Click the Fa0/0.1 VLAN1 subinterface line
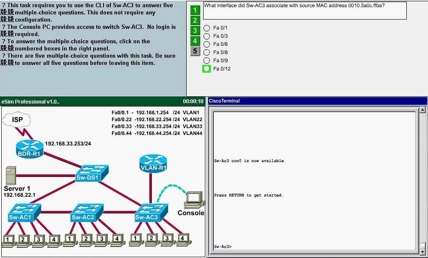428x258 pixels. [156, 112]
